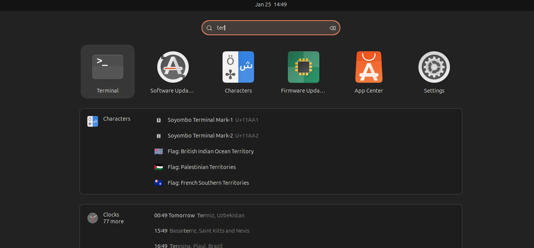Open the Settings gear app
This screenshot has height=248, width=534.
click(x=434, y=67)
